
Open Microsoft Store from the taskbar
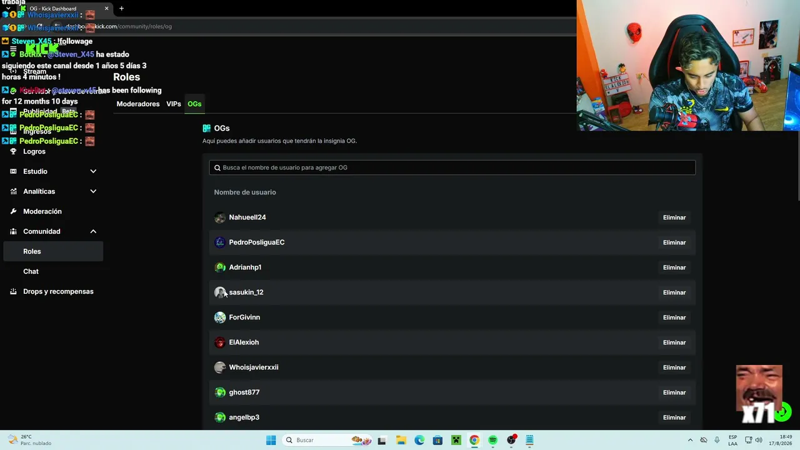437,440
